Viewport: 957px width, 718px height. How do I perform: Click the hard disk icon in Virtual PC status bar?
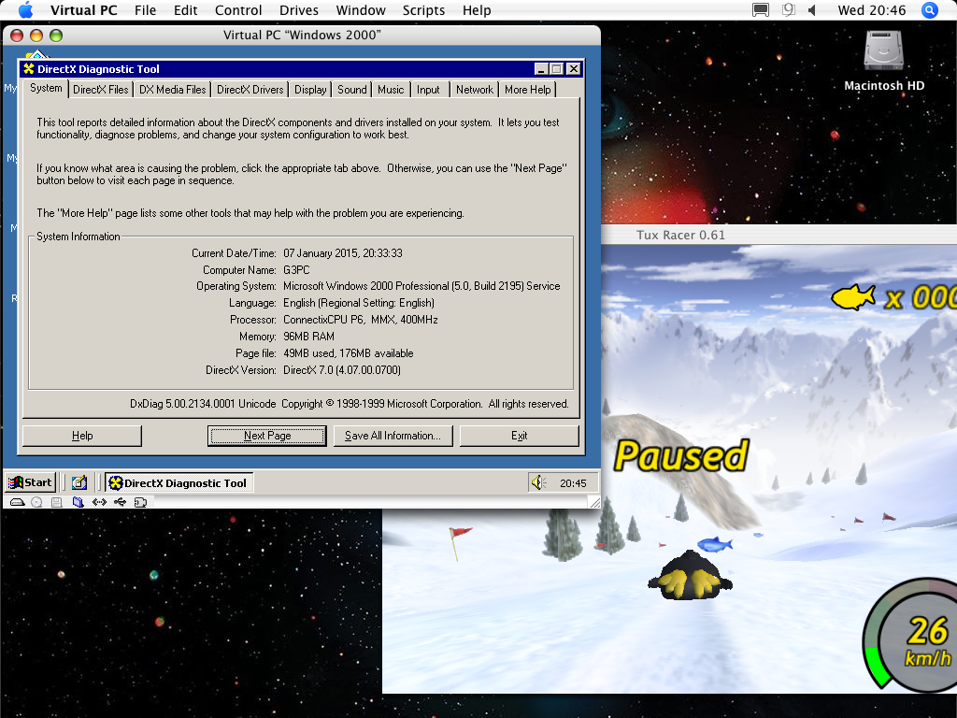click(x=17, y=502)
